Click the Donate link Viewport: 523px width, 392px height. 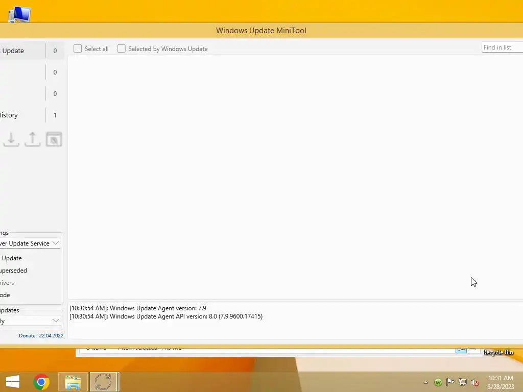(27, 336)
